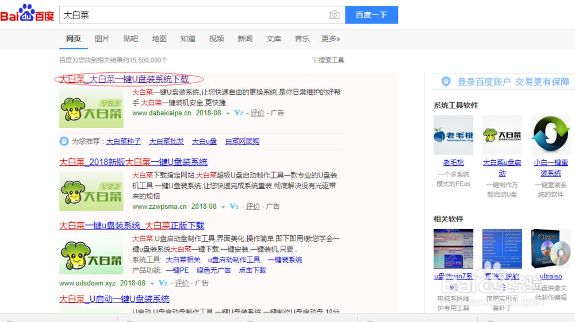The image size is (575, 322).
Task: Open 登录百度账户 交易更有保障 banner
Action: coord(513,82)
